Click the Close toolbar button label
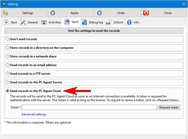The height and width of the screenshot is (139, 188). click(x=168, y=13)
